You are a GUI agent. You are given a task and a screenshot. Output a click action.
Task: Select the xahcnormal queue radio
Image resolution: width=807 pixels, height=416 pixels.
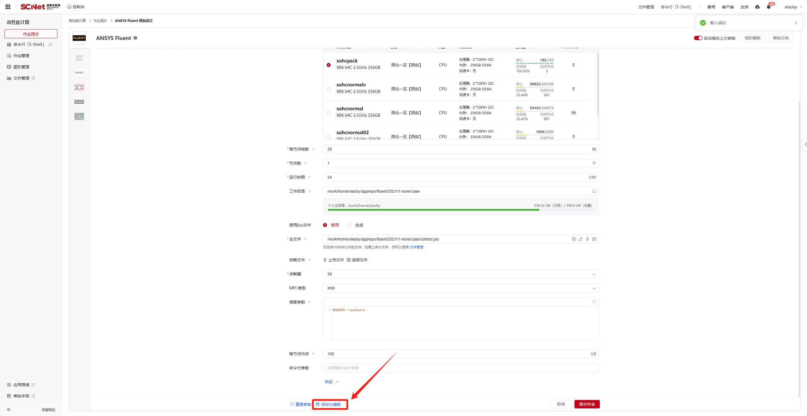click(x=328, y=113)
